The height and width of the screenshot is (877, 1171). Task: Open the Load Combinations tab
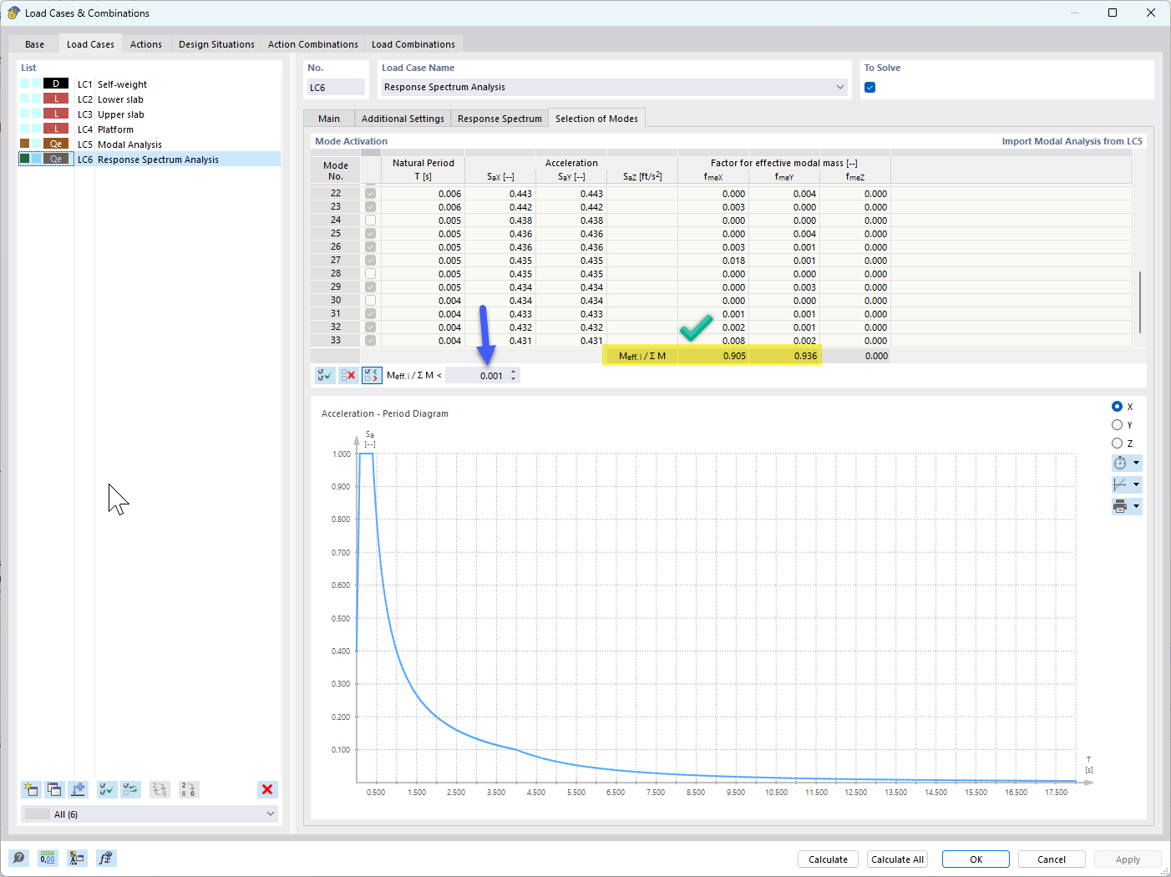click(413, 44)
